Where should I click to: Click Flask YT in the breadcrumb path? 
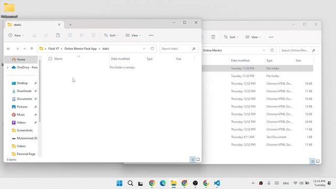coord(54,49)
